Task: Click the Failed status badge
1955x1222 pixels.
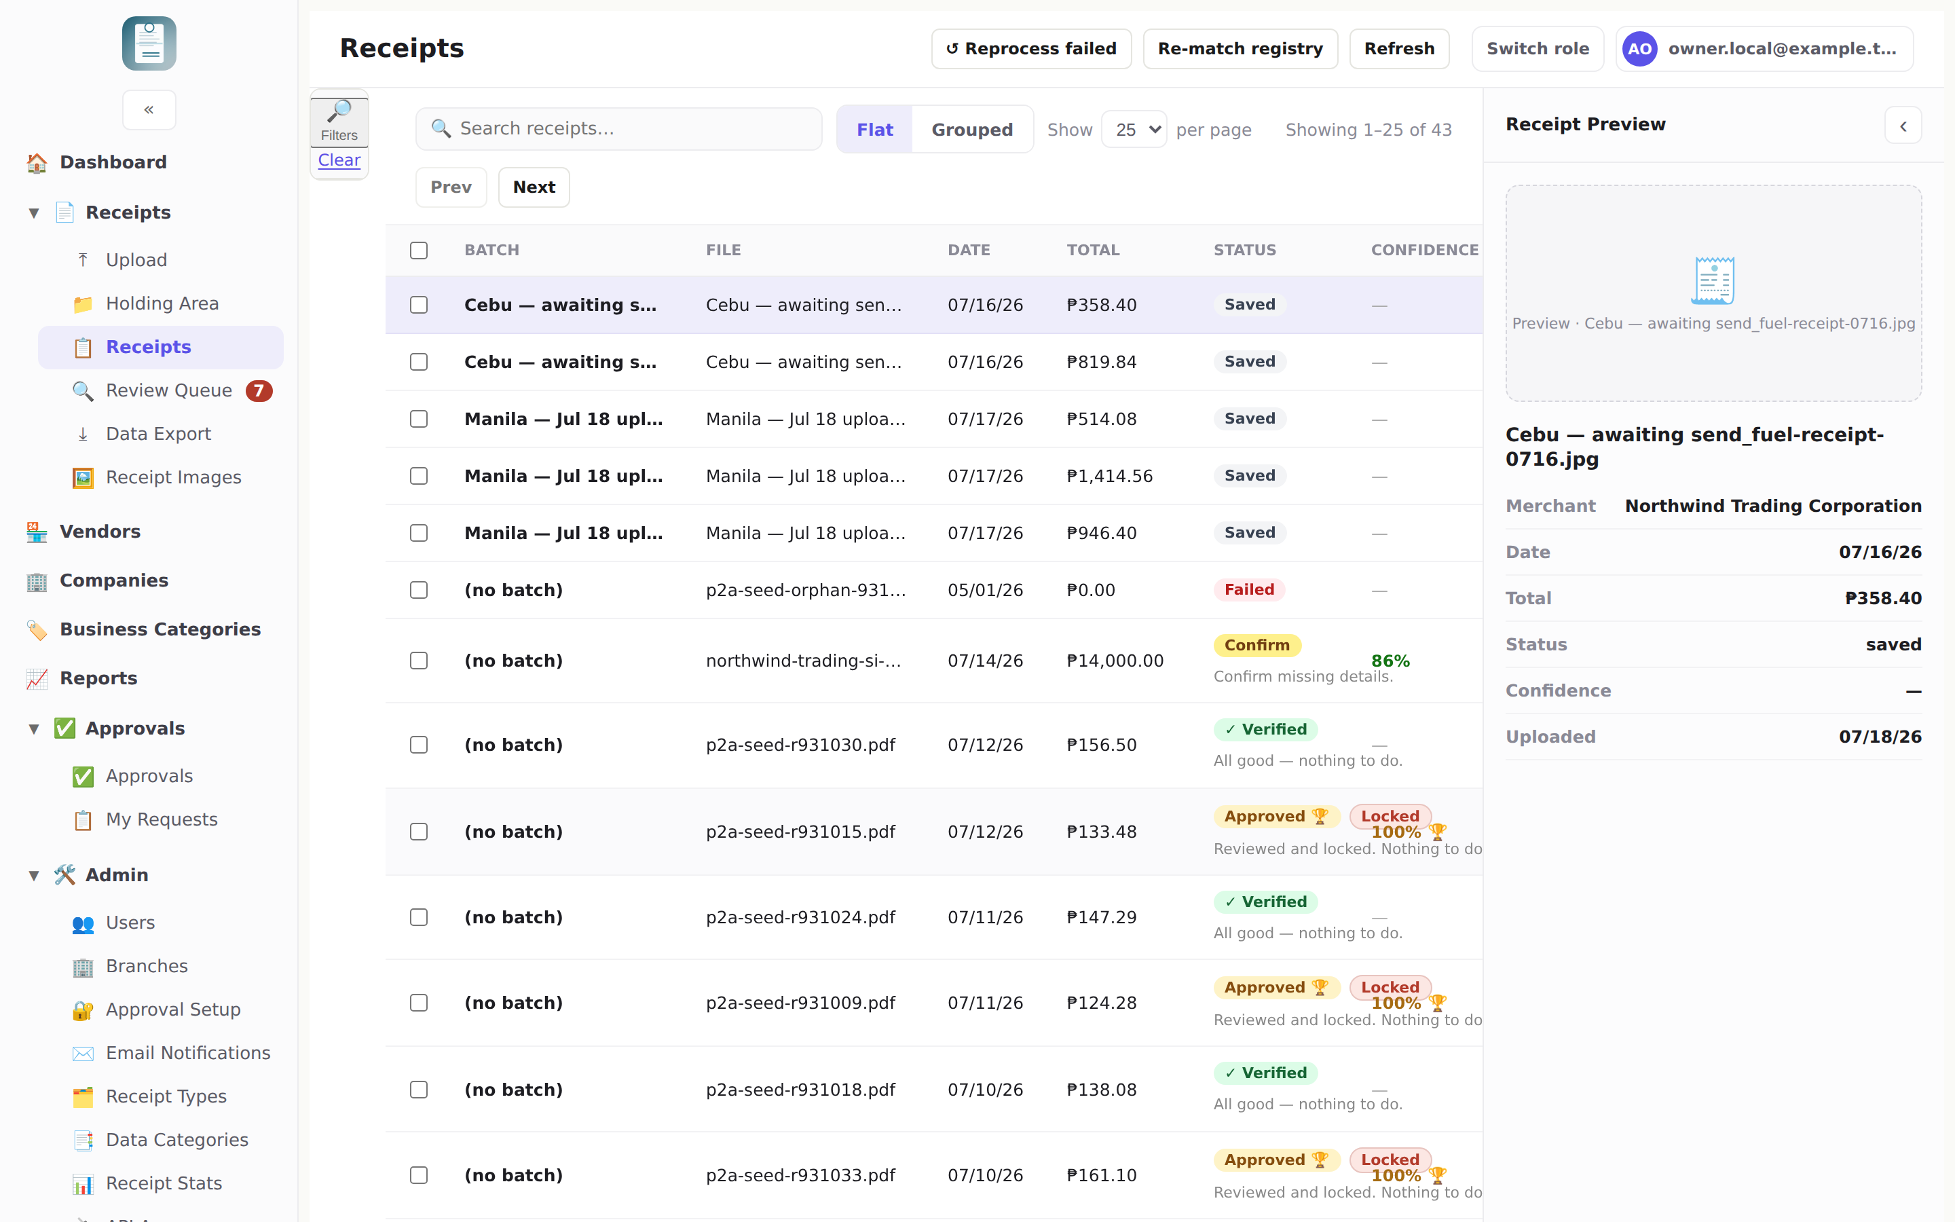Action: coord(1249,590)
